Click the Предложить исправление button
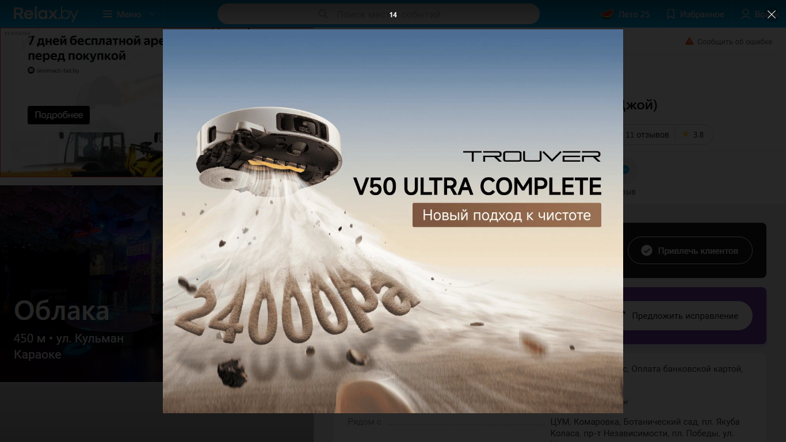The image size is (786, 442). (x=685, y=315)
